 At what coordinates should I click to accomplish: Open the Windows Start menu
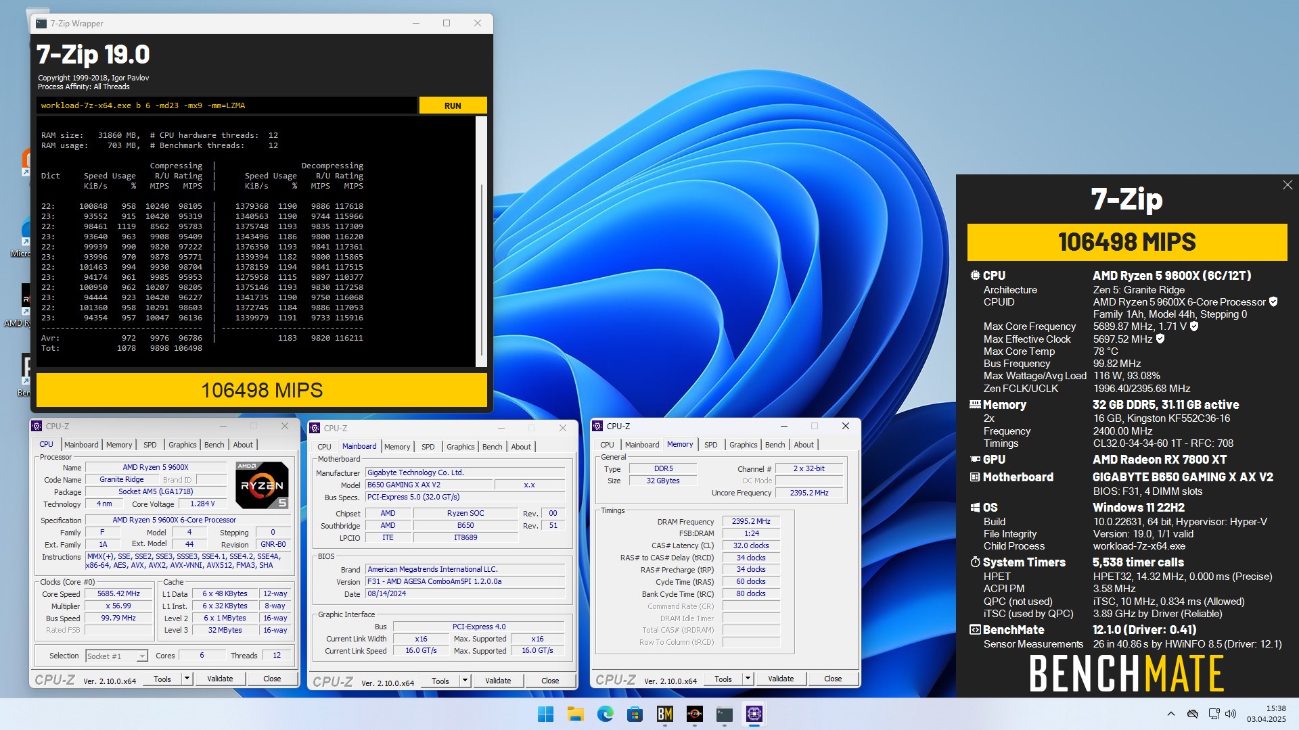545,714
